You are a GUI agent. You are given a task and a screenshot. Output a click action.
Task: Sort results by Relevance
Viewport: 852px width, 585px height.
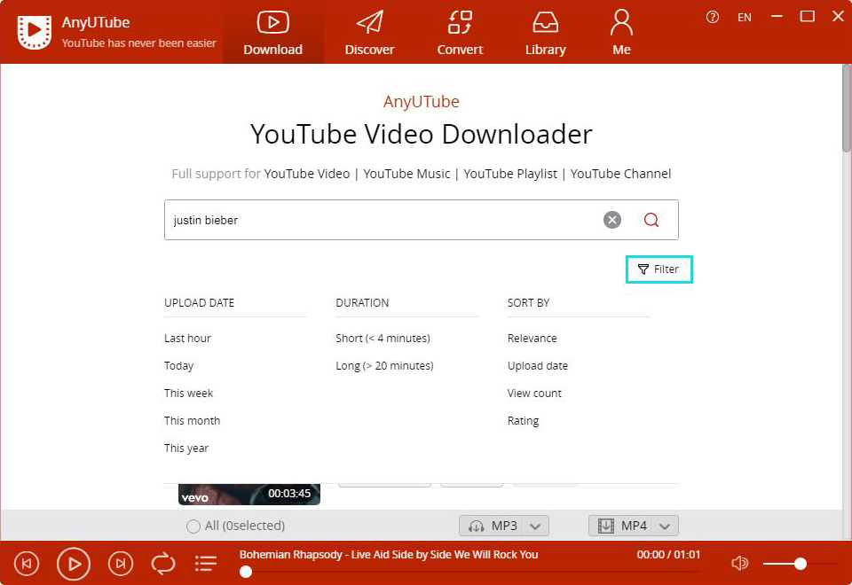coord(532,338)
